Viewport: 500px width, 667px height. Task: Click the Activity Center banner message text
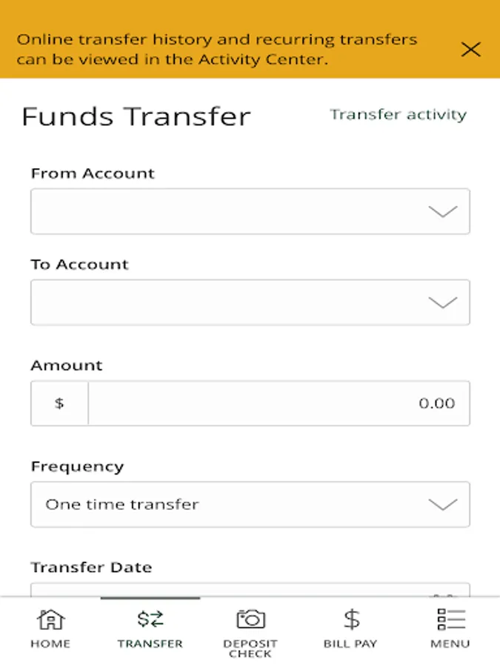pyautogui.click(x=217, y=50)
